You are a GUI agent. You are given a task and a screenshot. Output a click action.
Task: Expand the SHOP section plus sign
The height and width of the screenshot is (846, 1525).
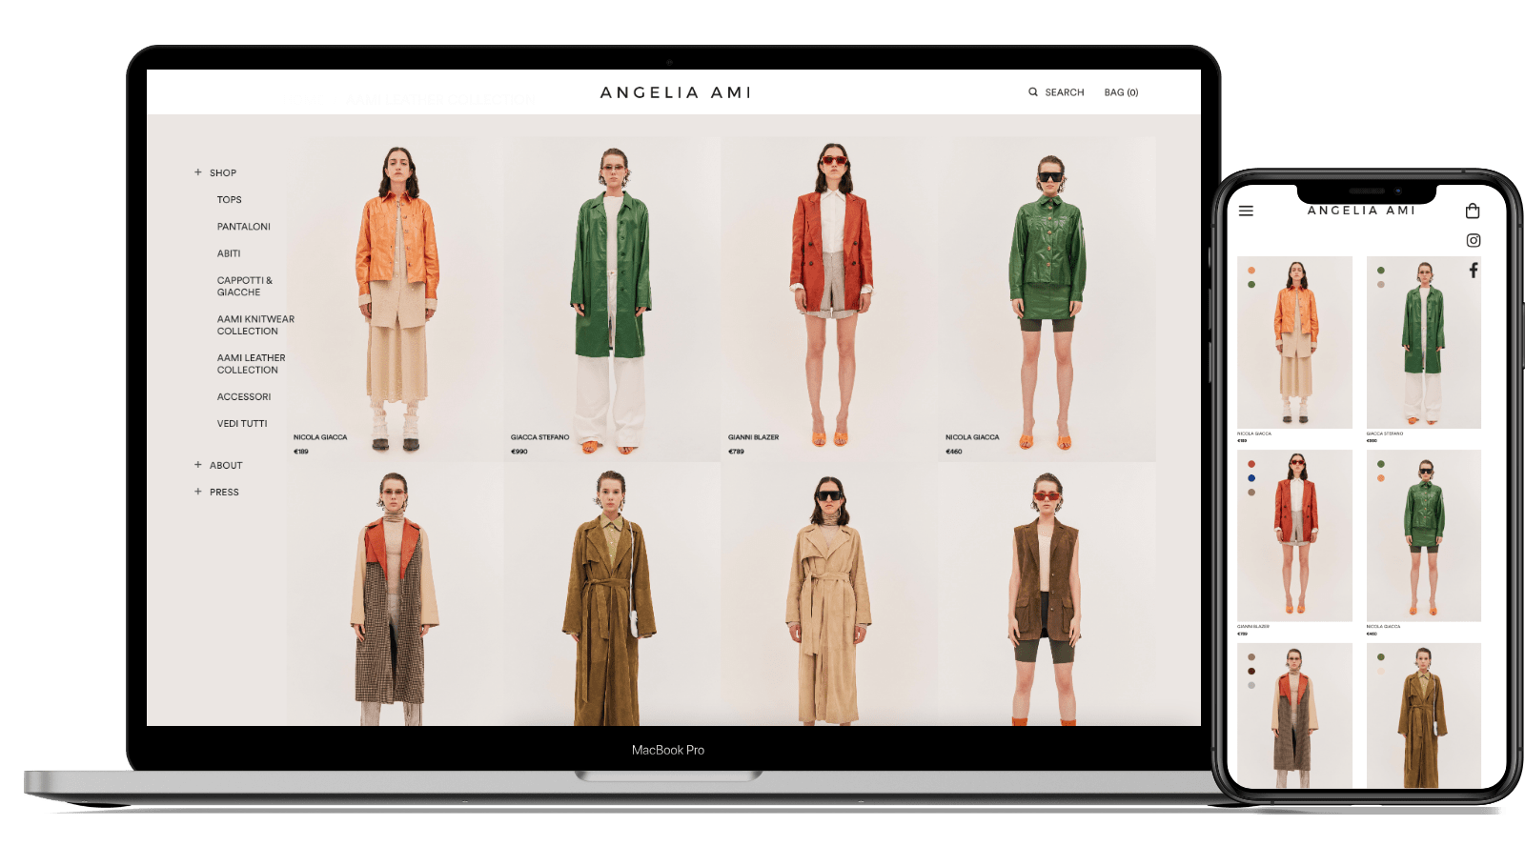198,172
